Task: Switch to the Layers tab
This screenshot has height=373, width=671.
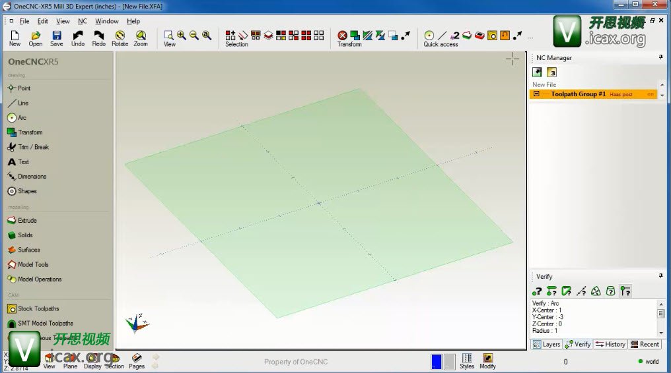Action: (x=546, y=344)
